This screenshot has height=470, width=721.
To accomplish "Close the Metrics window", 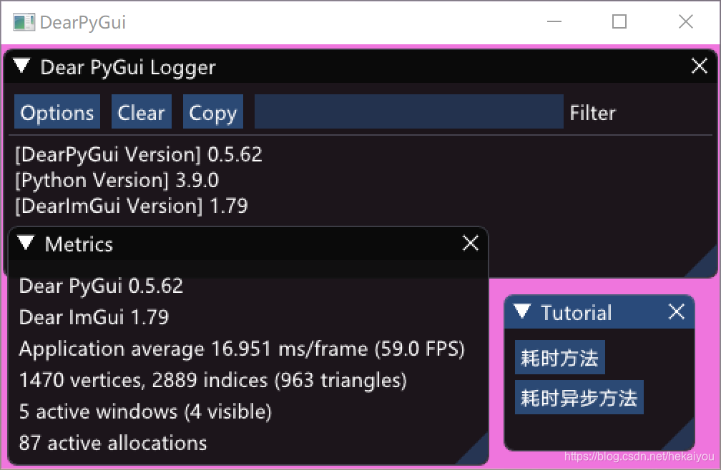I will pos(471,244).
